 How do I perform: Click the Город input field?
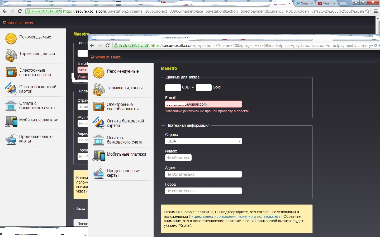(x=203, y=191)
